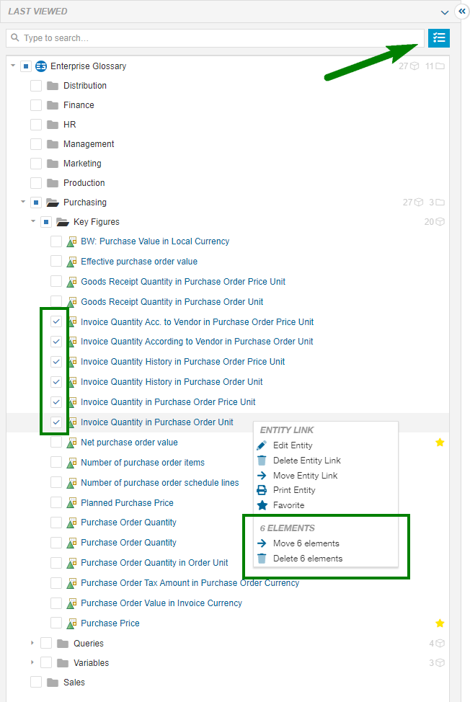The image size is (470, 702).
Task: Collapse the Last Viewed section chevron
Action: coord(445,12)
